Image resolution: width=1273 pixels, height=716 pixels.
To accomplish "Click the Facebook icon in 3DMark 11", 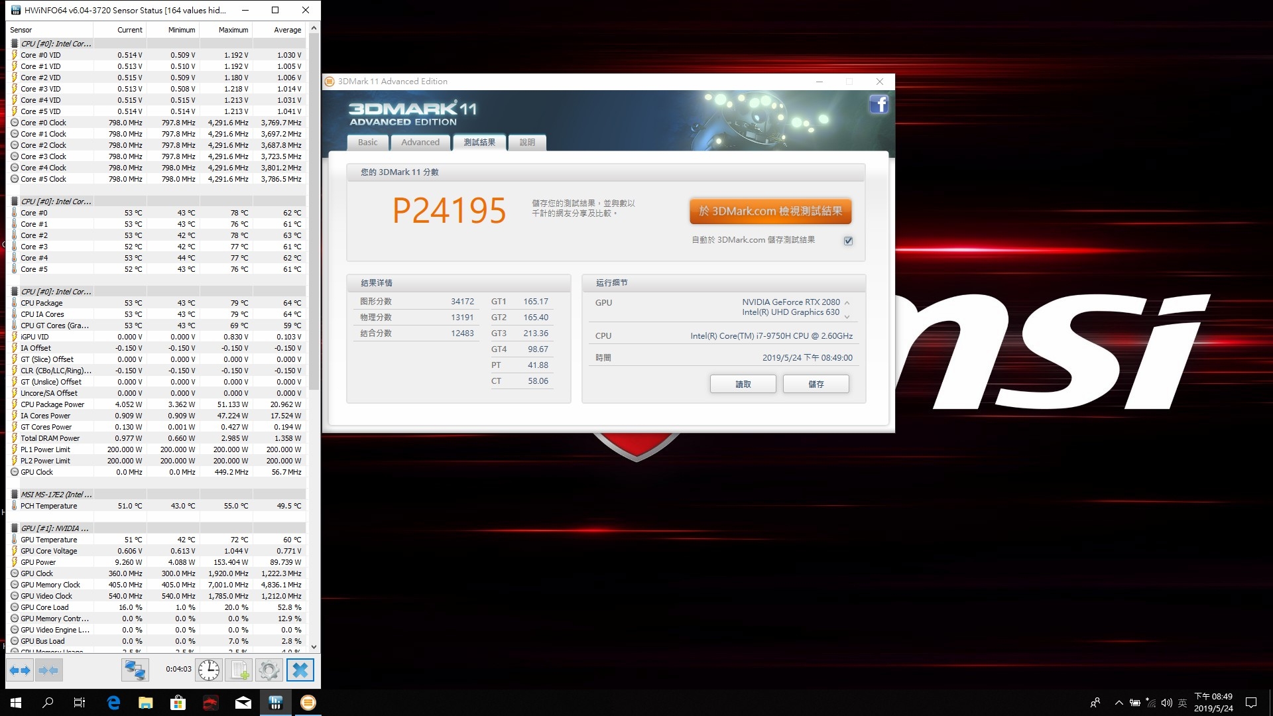I will click(x=879, y=104).
